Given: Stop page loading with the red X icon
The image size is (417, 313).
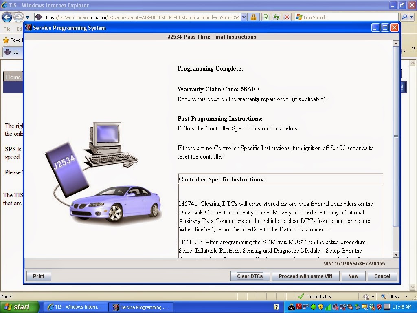Looking at the screenshot, I should click(287, 17).
